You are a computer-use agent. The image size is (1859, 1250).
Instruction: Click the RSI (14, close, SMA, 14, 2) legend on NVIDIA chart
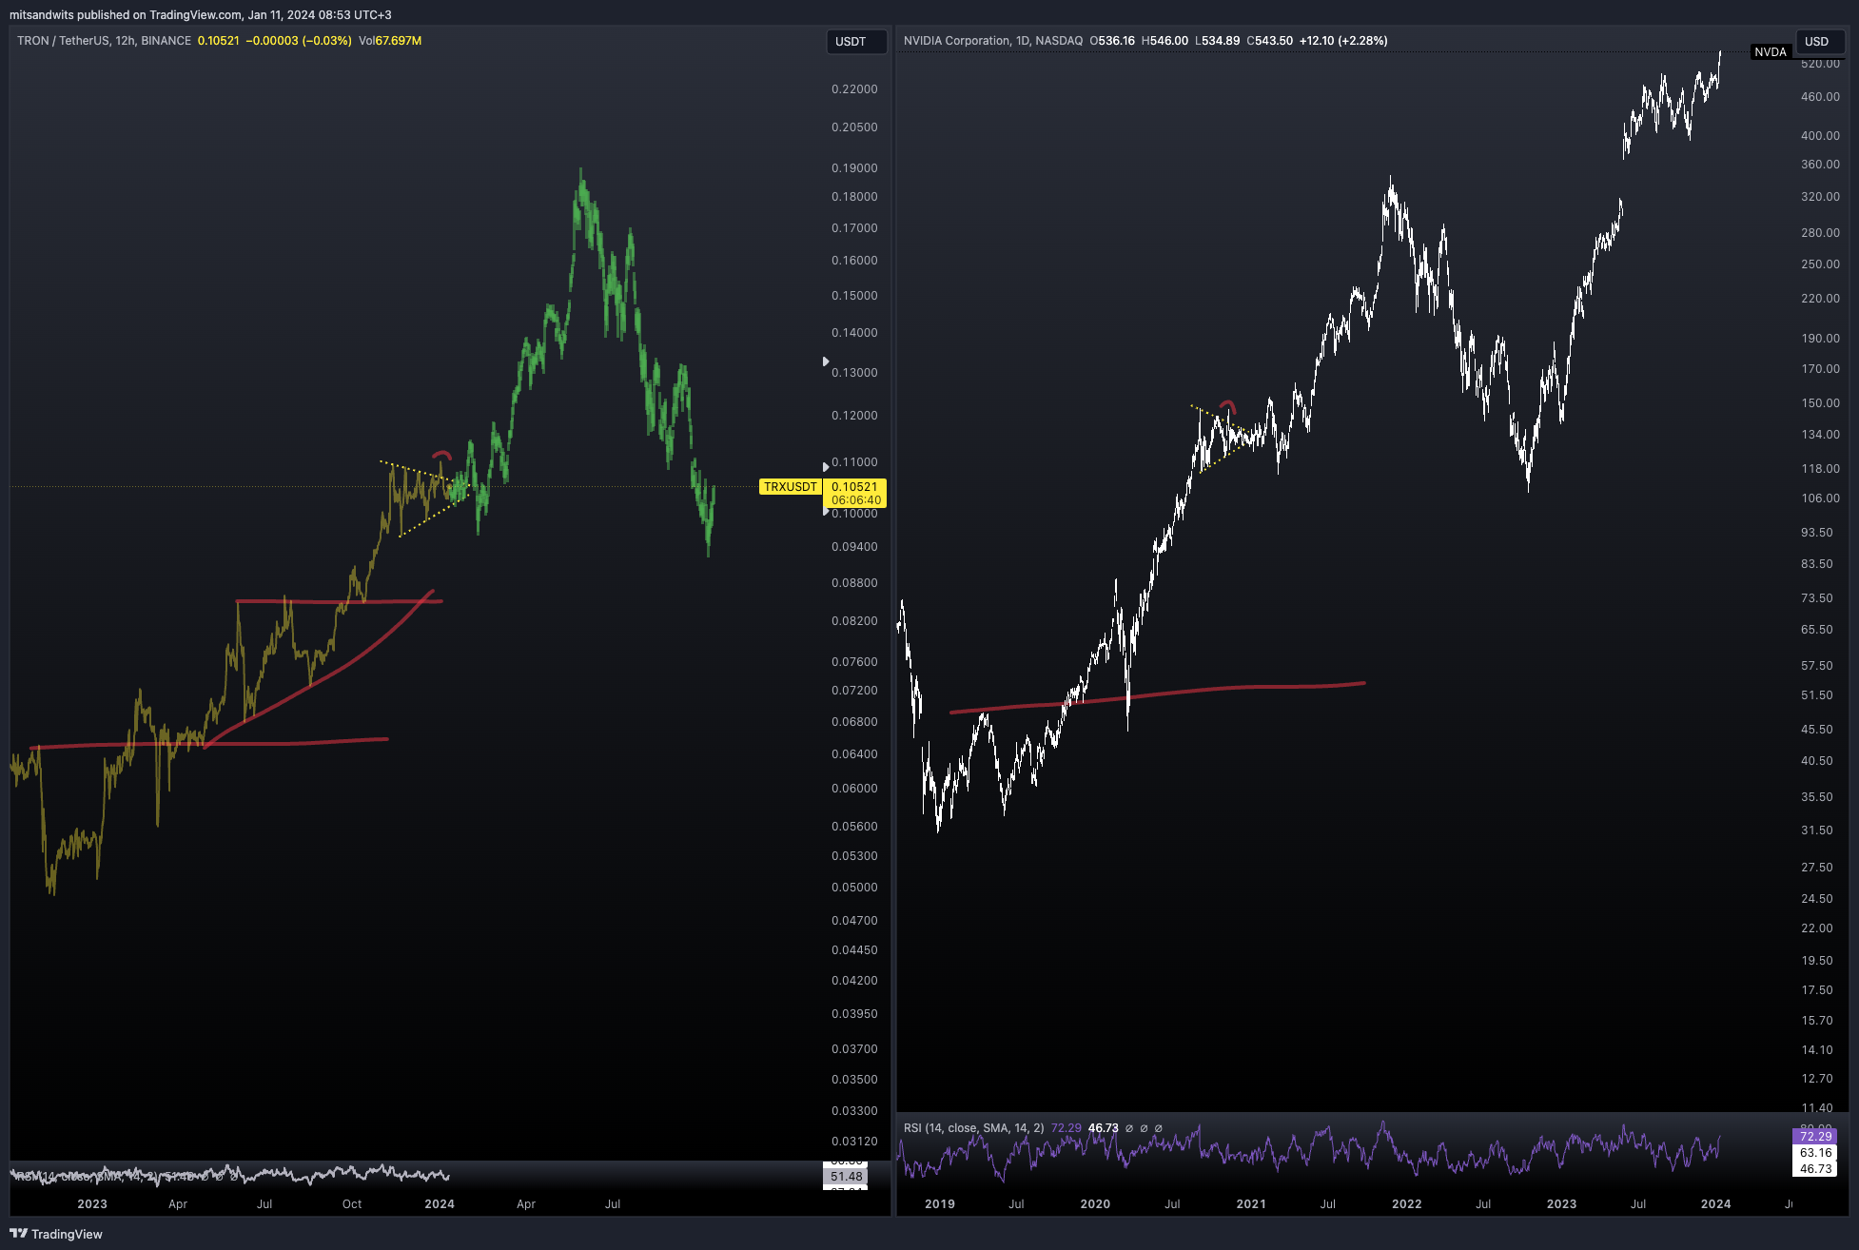coord(973,1128)
